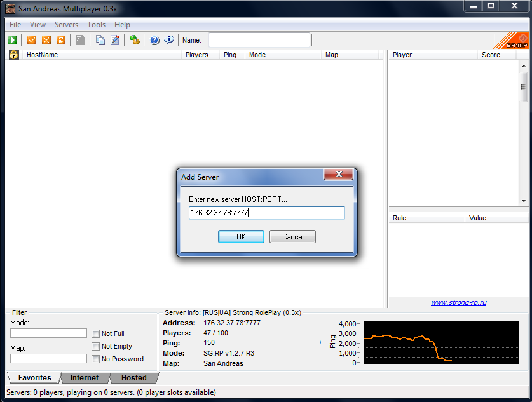This screenshot has width=532, height=402.
Task: Click the Map filter input field
Action: point(48,359)
